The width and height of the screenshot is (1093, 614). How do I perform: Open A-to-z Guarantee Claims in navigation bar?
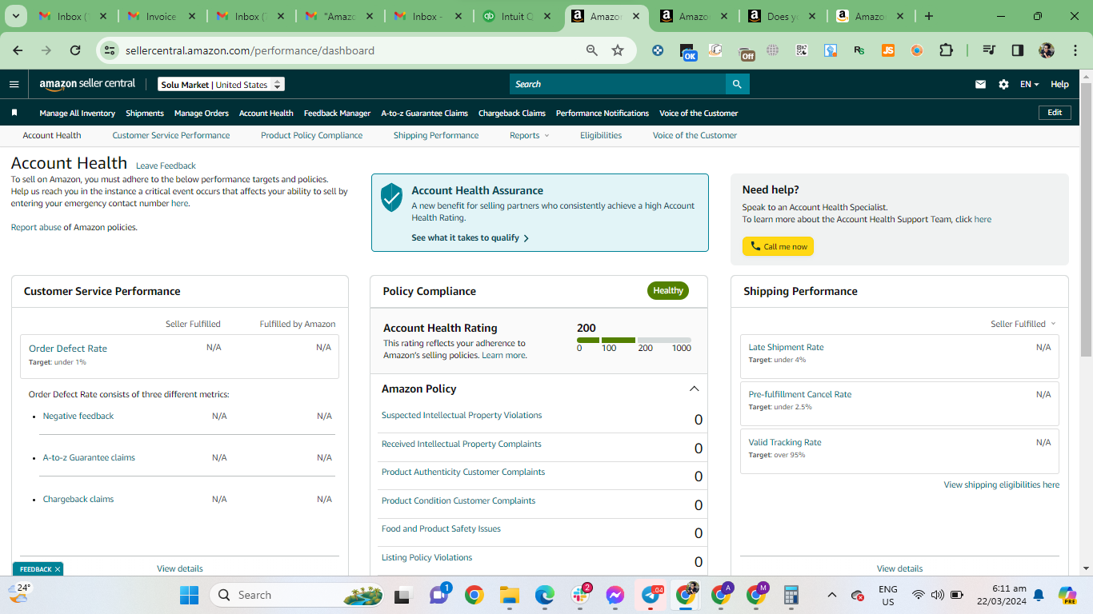point(425,113)
